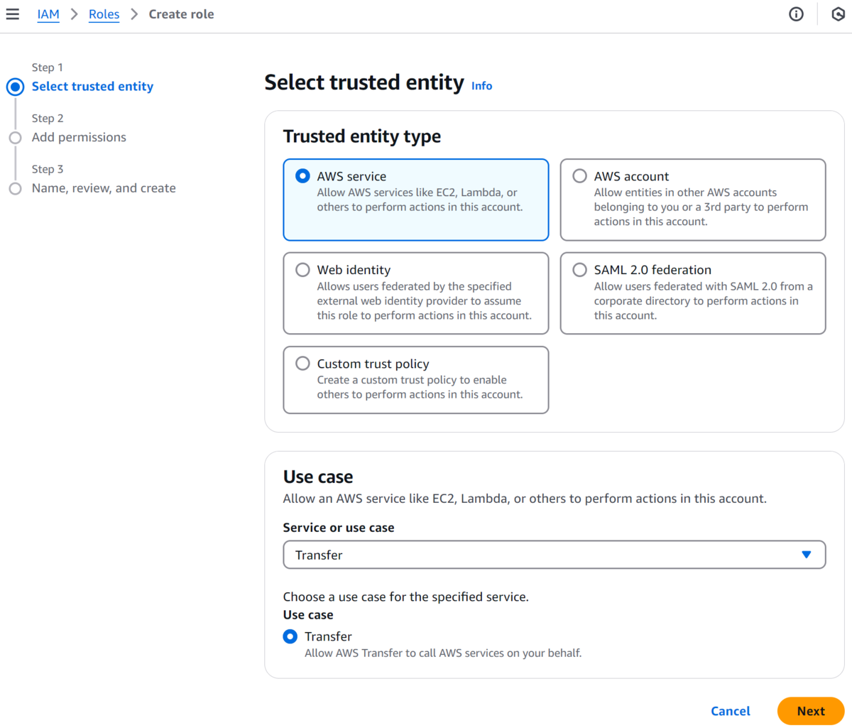Screen dimensions: 852x728
Task: Click the Step 1 wizard indicator circle
Action: pyautogui.click(x=15, y=87)
